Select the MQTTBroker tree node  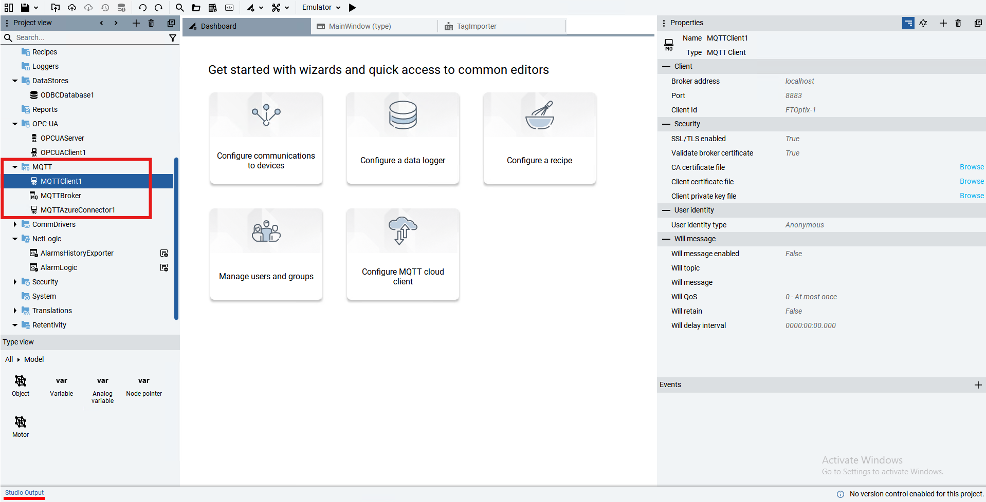click(x=61, y=196)
